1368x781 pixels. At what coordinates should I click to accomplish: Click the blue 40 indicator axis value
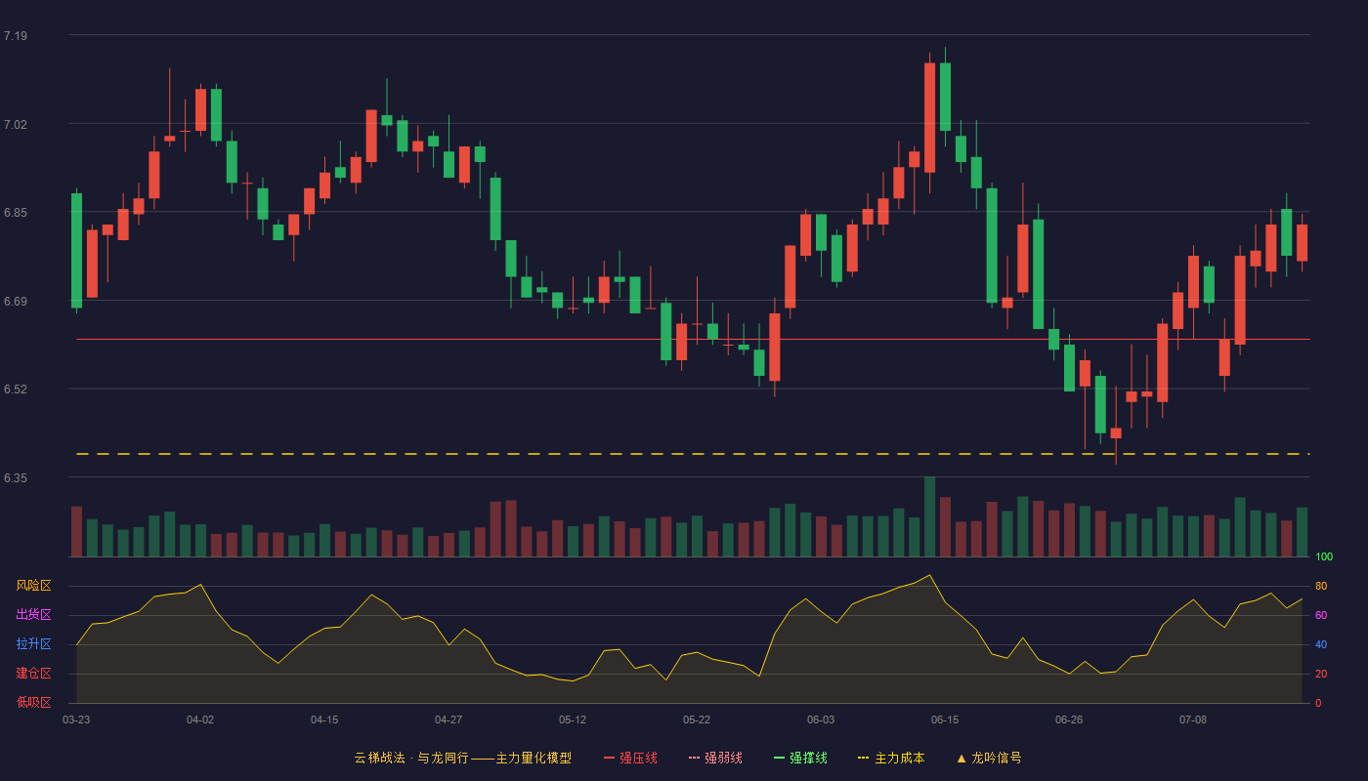pos(1320,644)
